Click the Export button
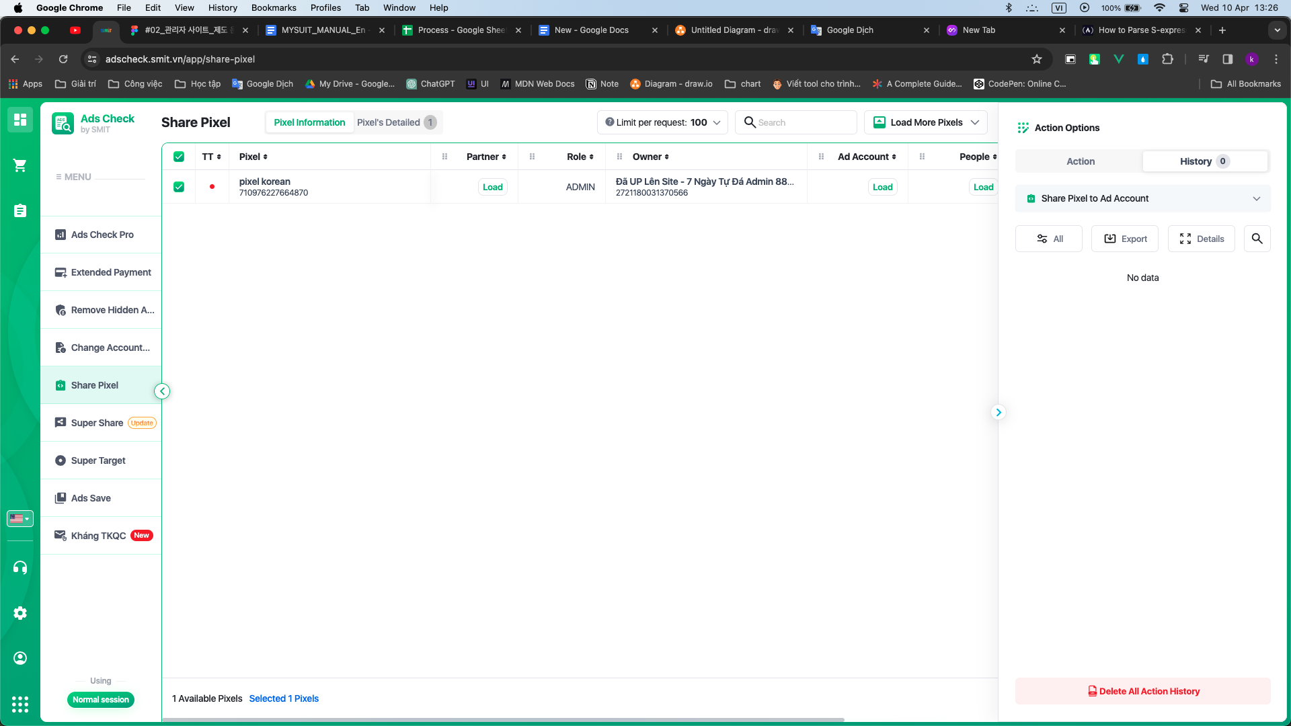1291x726 pixels. [1125, 239]
